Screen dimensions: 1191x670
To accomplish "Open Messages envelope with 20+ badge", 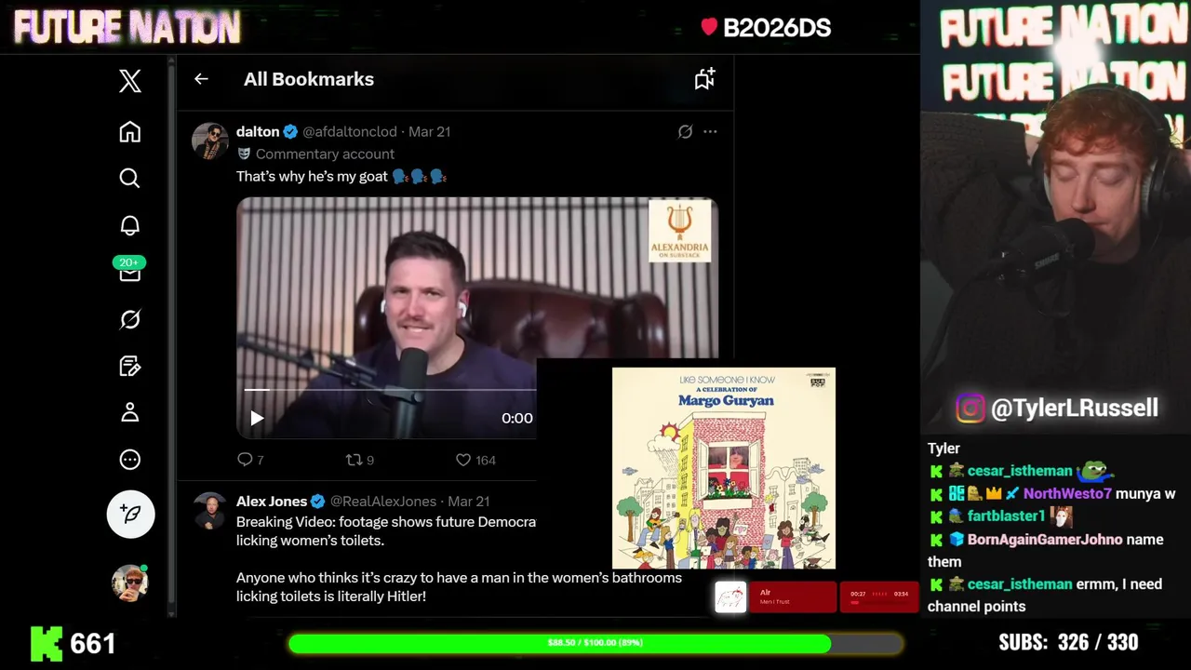I will click(x=129, y=270).
